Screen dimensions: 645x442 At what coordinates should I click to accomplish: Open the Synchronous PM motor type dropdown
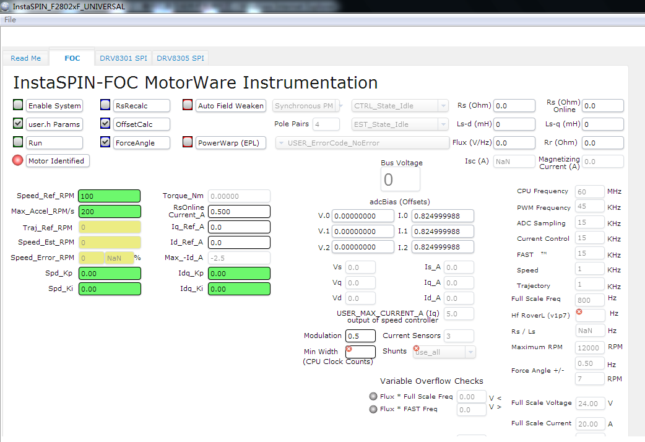coord(308,106)
